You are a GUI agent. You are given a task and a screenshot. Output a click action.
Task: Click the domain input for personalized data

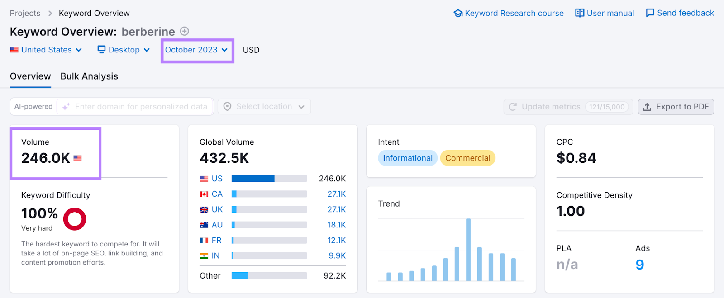tap(141, 107)
